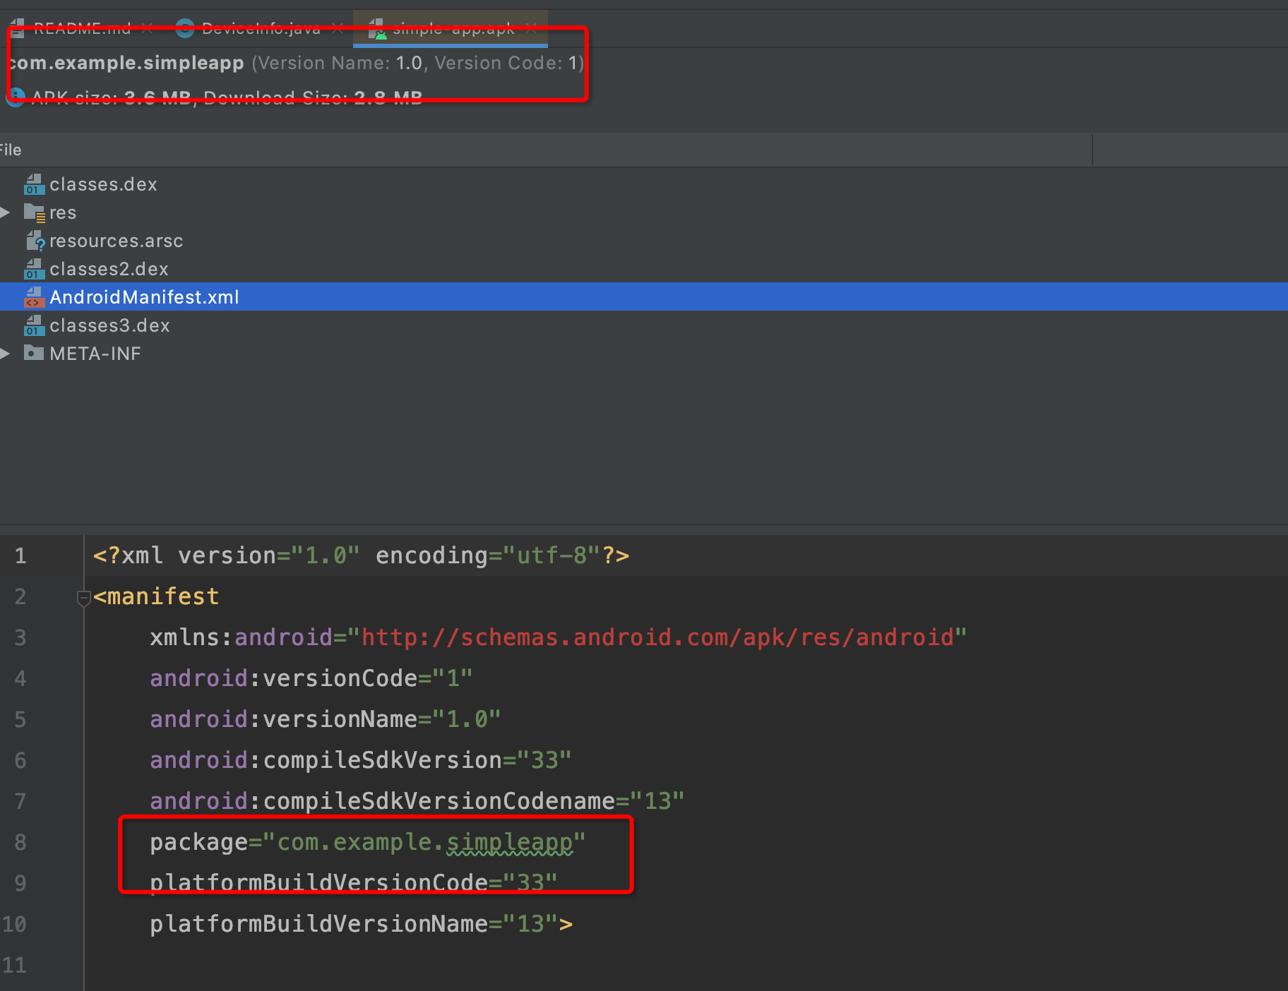Click the xml version declaration line
The image size is (1288, 991).
(361, 555)
